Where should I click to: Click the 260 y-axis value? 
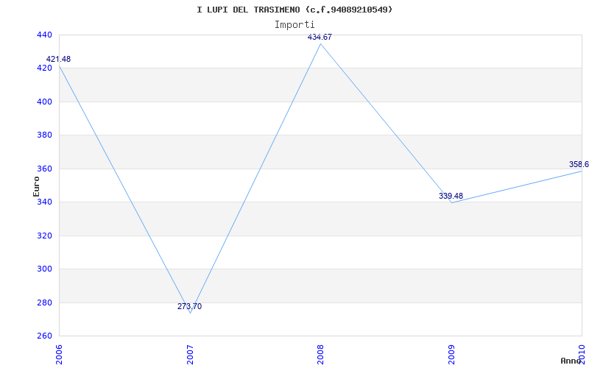point(44,336)
